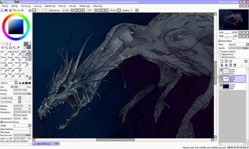Screen dimensions: 249x149
Task: Pick the move tool
Action: 3,48
